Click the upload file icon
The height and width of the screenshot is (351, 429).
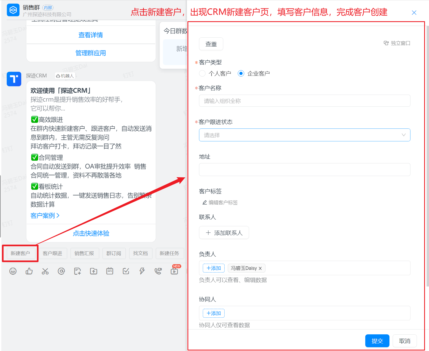[x=94, y=271]
